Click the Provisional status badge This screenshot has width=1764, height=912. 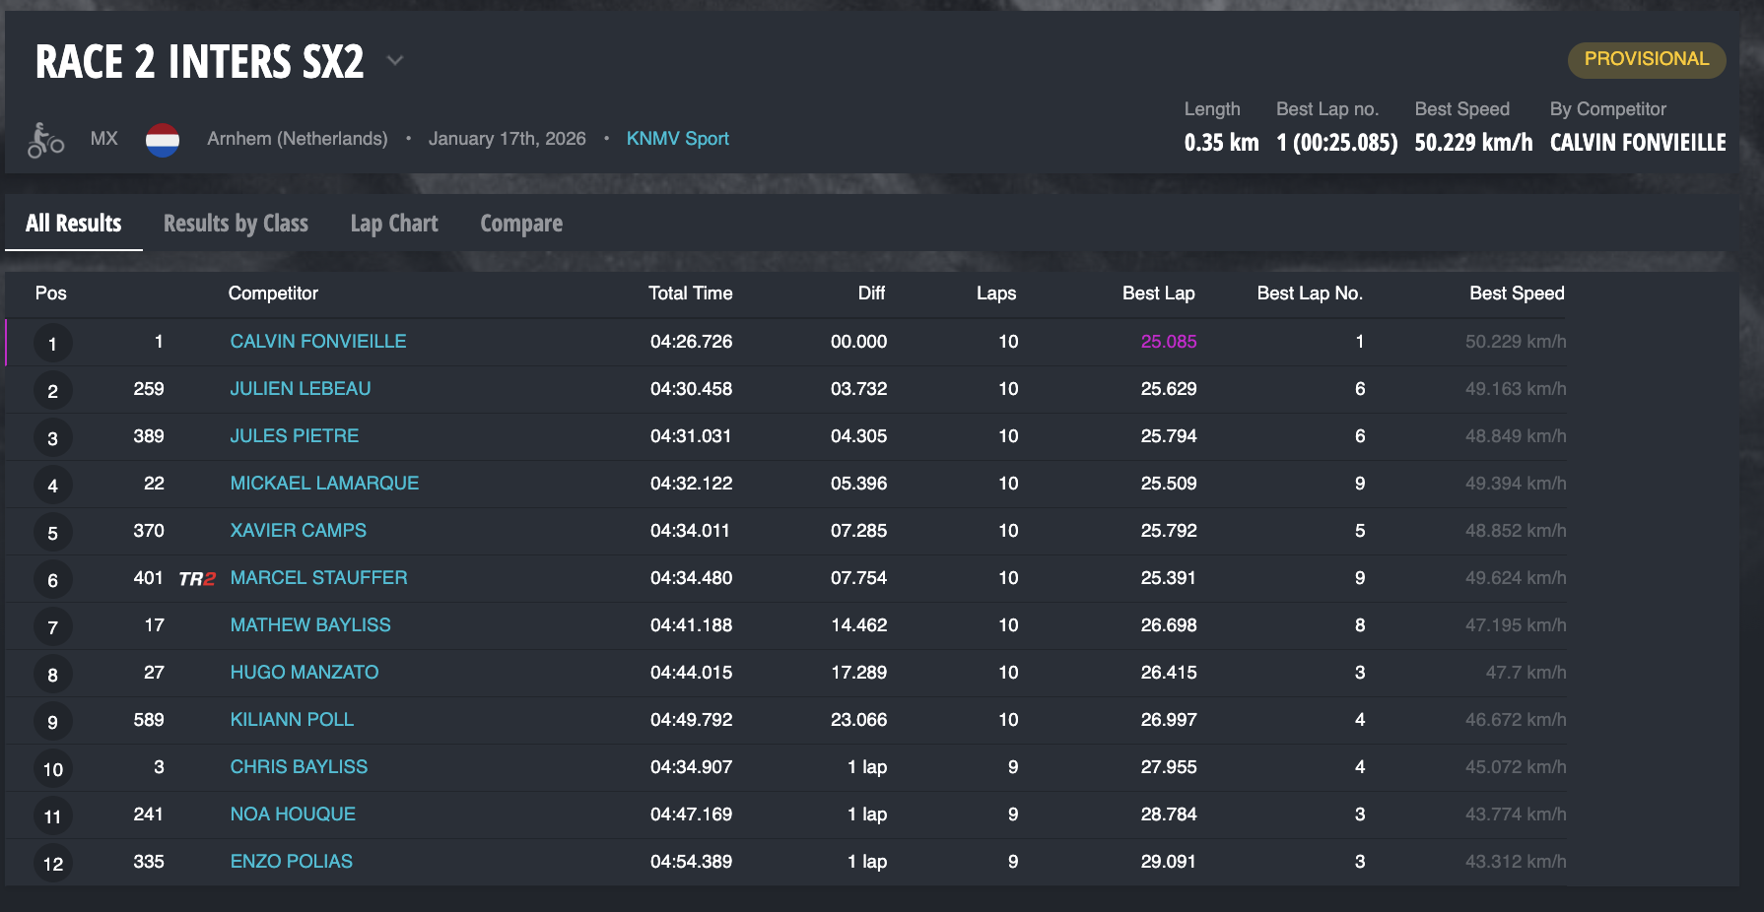1646,59
